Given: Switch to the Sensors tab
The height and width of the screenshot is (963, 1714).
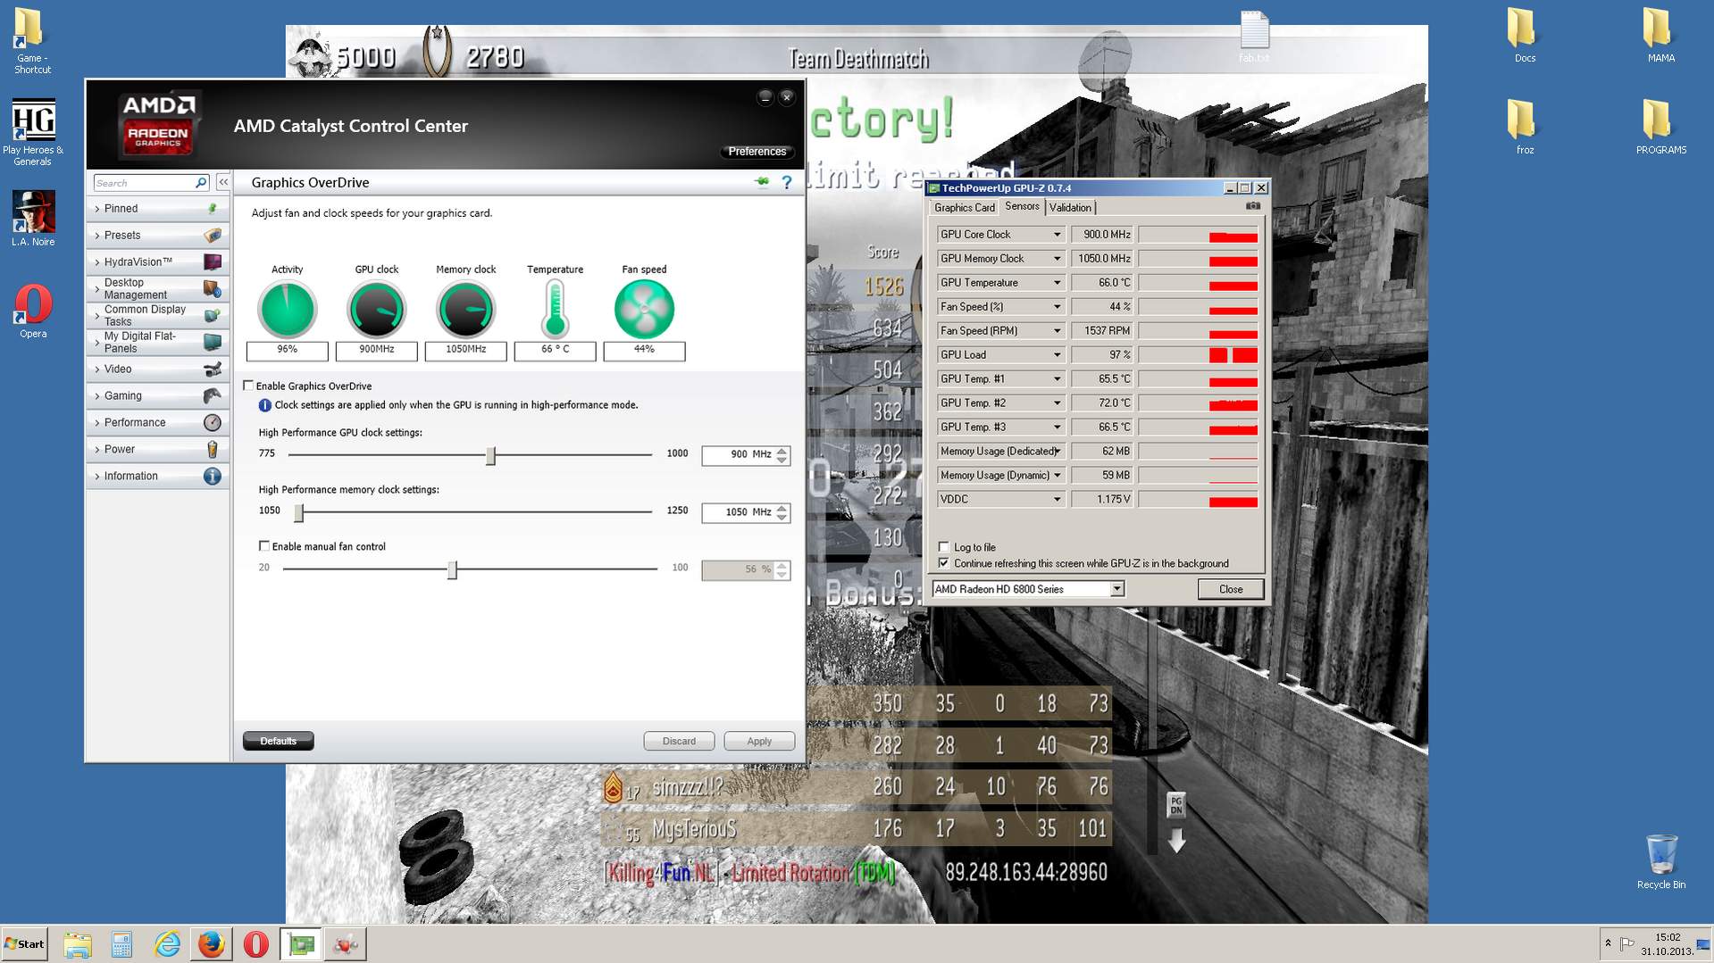Looking at the screenshot, I should point(1022,206).
